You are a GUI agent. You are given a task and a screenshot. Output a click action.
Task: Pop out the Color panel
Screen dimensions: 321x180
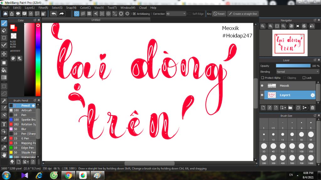coord(35,20)
